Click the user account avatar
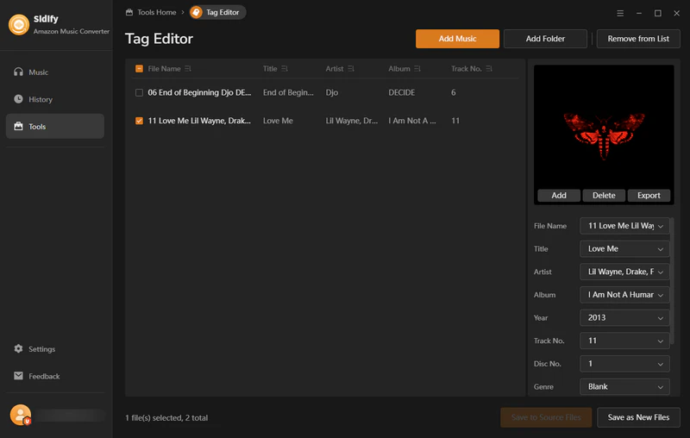 (21, 415)
